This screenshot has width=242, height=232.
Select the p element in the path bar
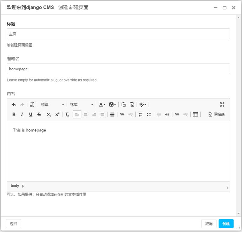[x=23, y=186]
